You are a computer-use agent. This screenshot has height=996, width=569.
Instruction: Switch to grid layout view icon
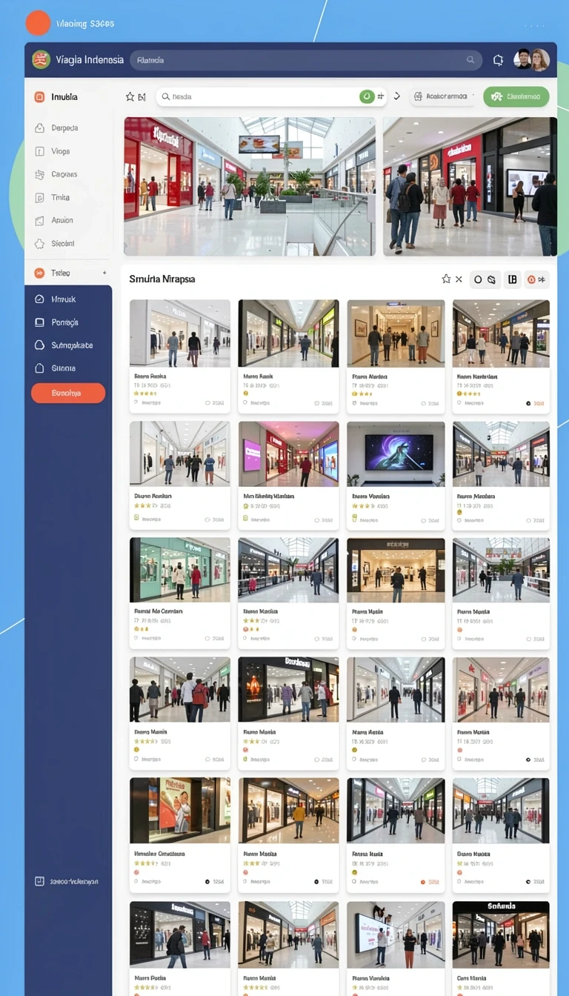(x=512, y=279)
